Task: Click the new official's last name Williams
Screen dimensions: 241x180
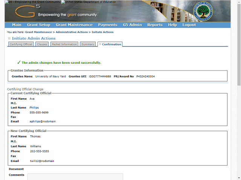Action: pos(35,146)
